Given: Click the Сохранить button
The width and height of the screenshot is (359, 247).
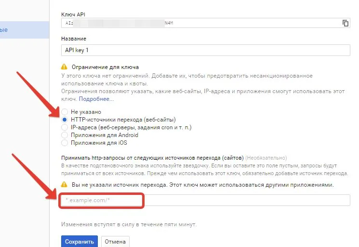Looking at the screenshot, I should [x=80, y=241].
